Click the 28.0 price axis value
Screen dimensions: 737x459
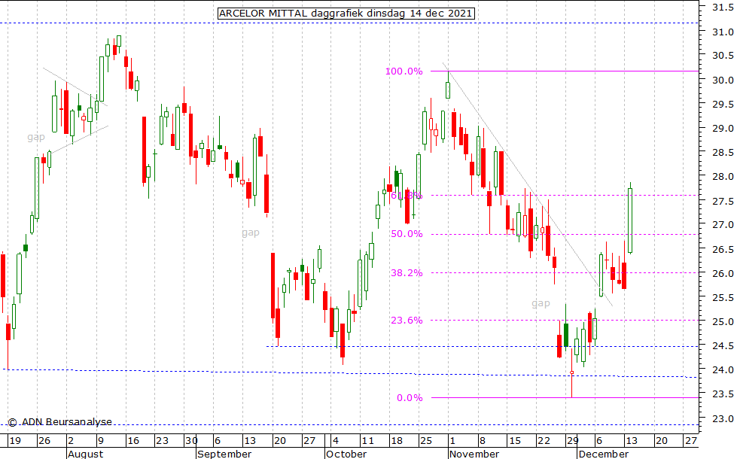[723, 177]
